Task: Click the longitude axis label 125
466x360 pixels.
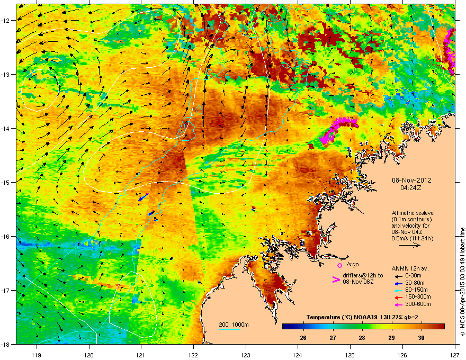Action: (350, 355)
